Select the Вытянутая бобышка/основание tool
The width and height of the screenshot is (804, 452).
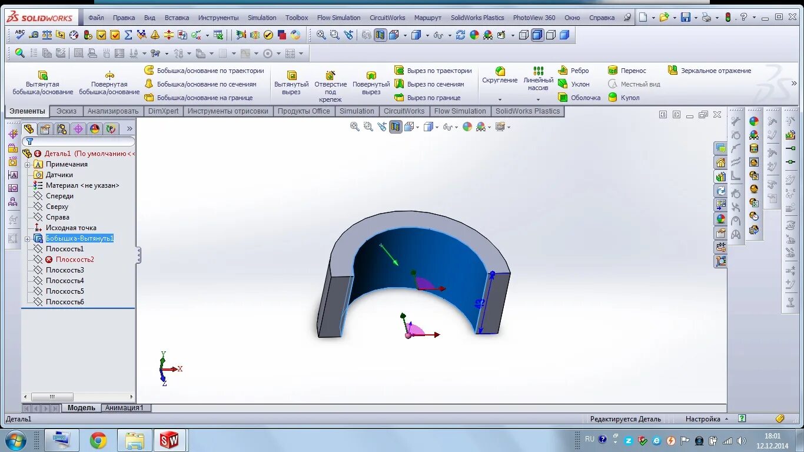(42, 82)
